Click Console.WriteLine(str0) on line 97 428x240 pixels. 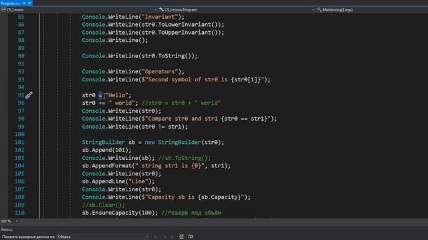tap(122, 111)
